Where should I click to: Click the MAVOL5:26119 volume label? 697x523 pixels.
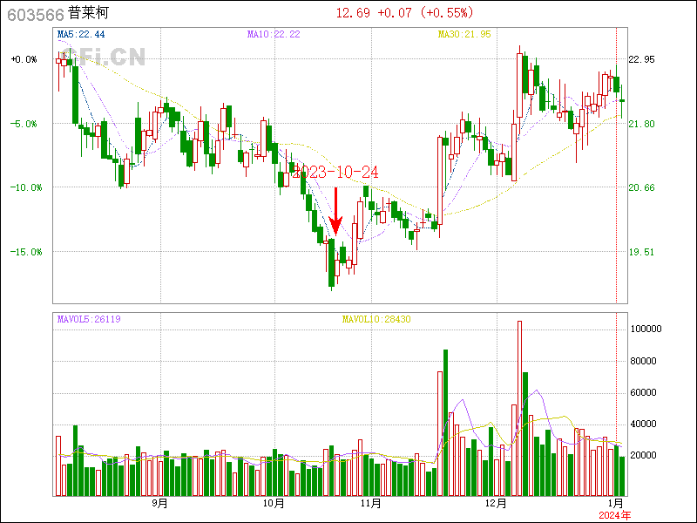[88, 320]
